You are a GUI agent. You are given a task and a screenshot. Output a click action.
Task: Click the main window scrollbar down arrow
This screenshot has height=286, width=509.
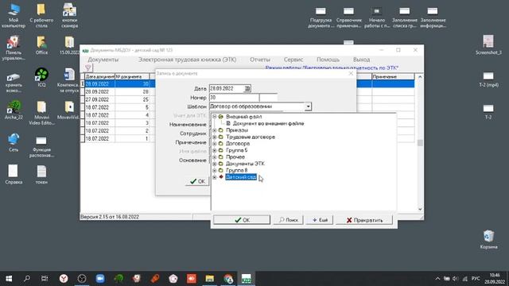420,209
